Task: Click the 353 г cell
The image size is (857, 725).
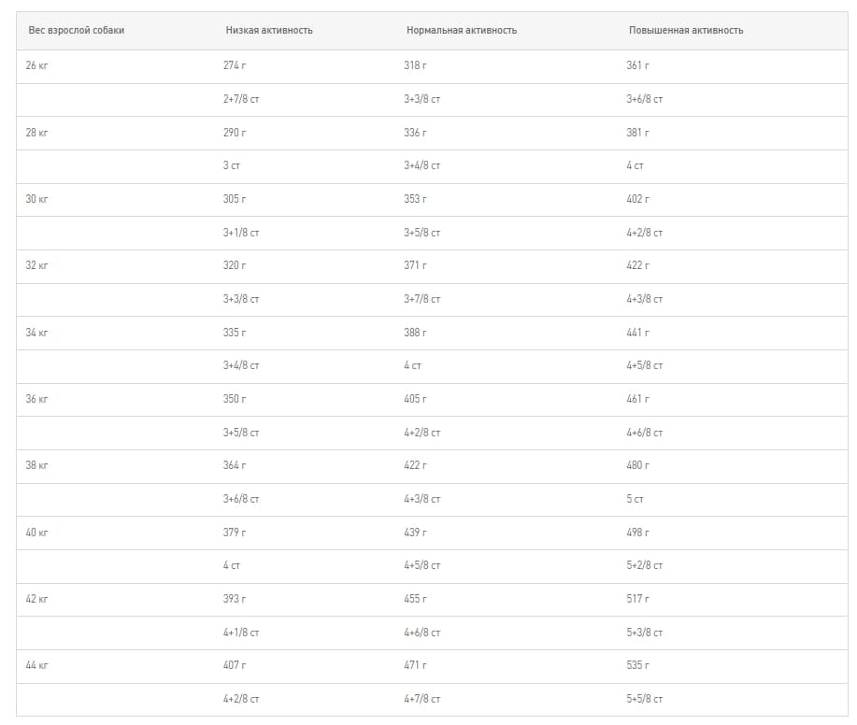Action: [415, 199]
